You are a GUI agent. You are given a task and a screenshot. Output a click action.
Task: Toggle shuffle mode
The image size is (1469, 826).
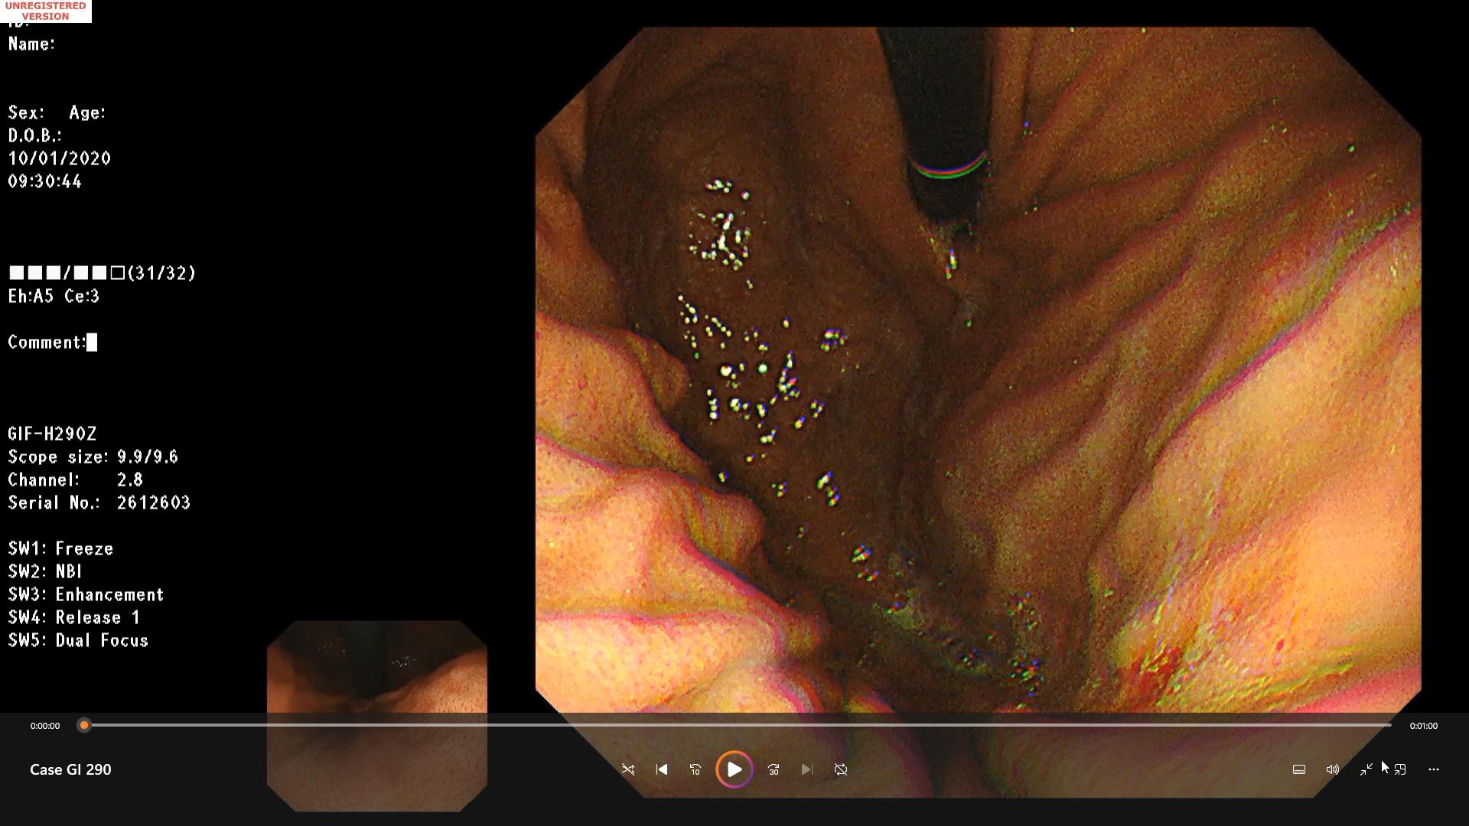click(628, 769)
